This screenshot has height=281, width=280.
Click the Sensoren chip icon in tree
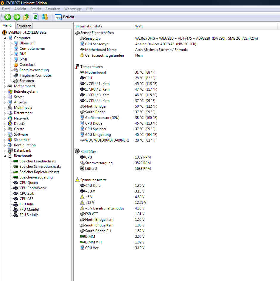[16, 81]
